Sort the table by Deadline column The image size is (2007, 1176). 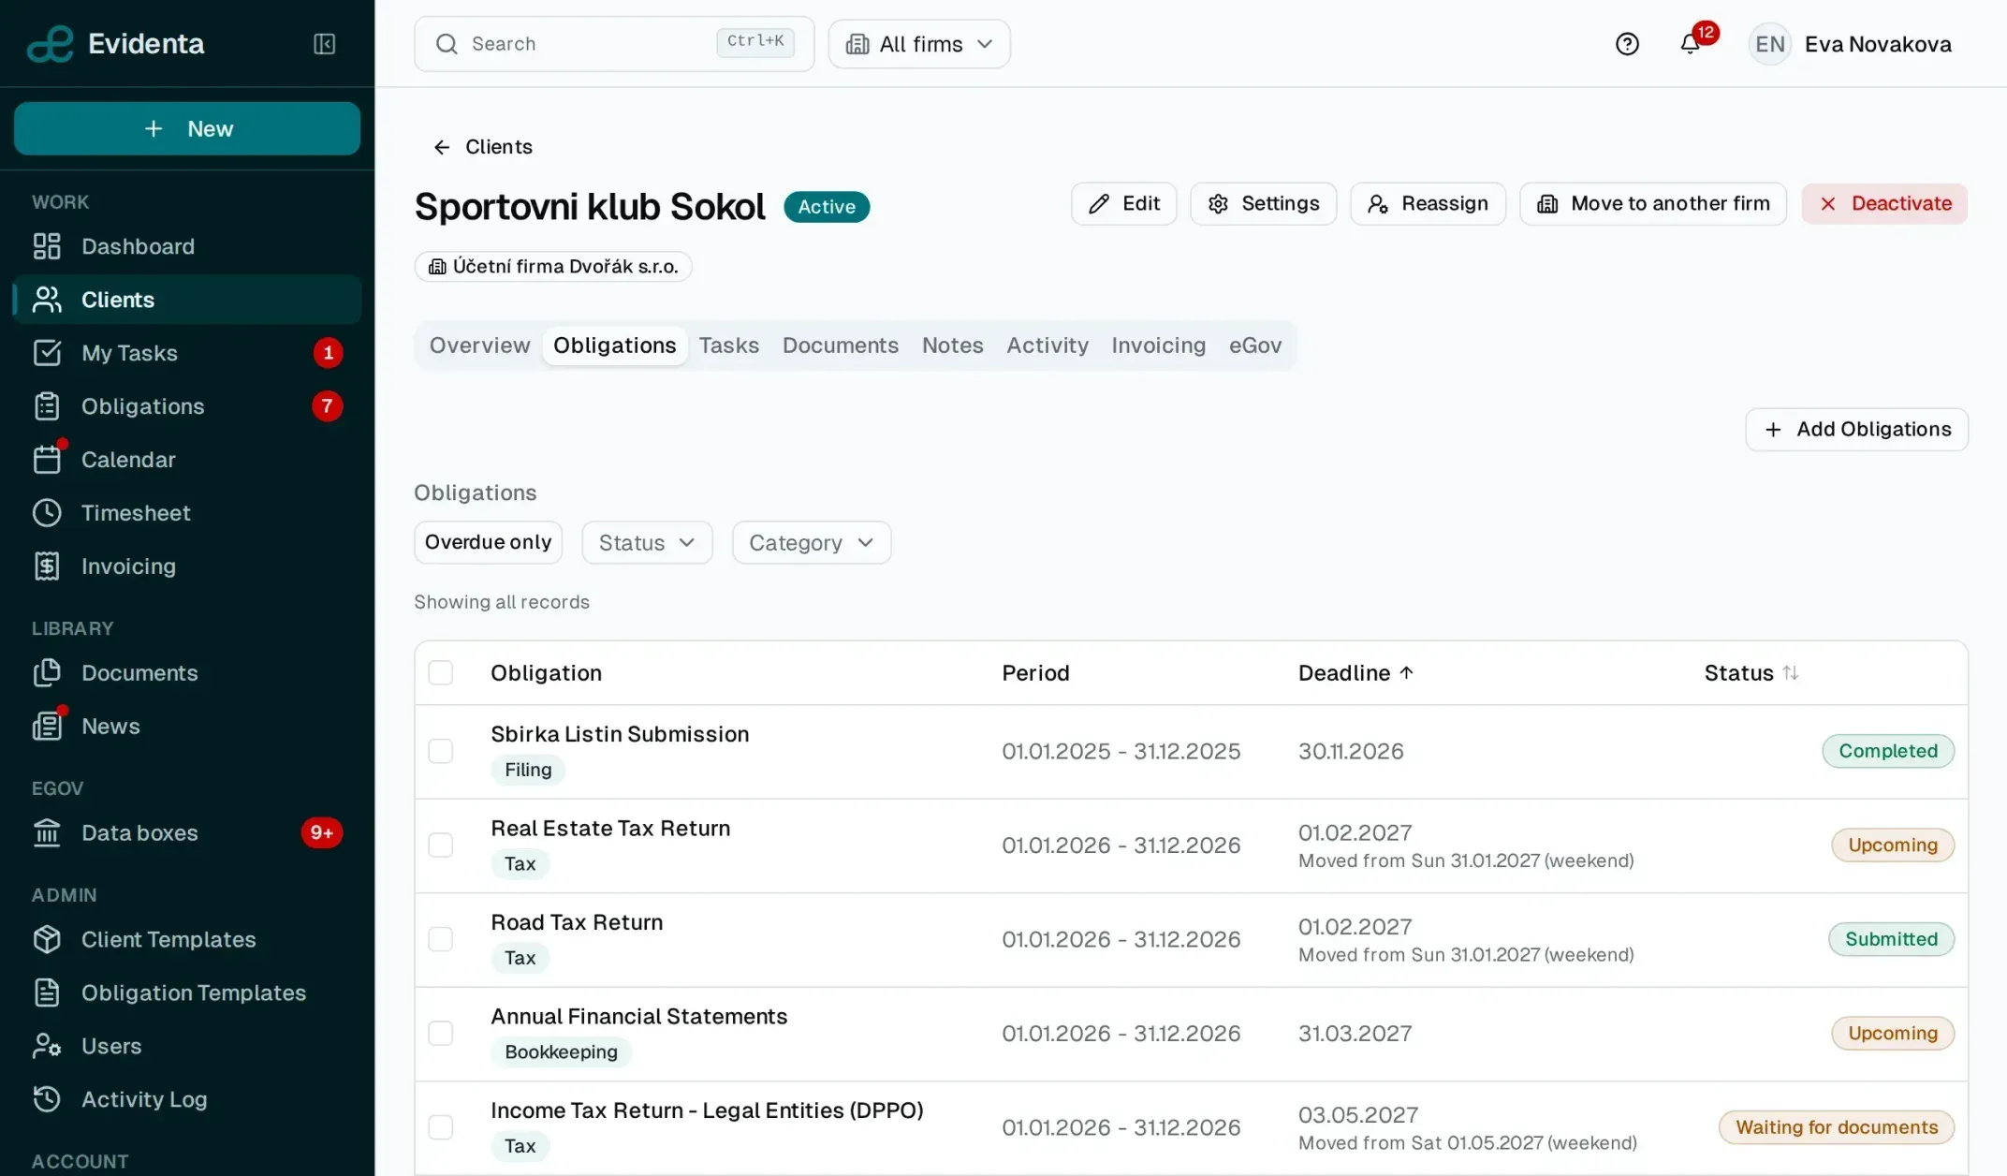1355,673
